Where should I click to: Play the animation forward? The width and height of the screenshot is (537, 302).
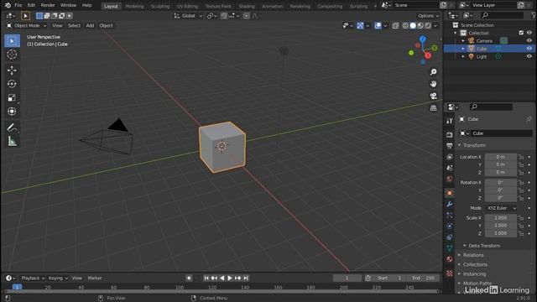coord(230,278)
